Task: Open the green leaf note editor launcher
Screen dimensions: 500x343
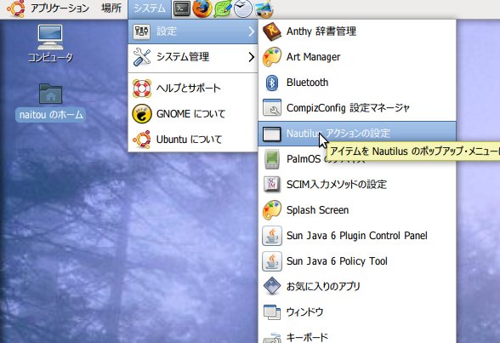Action: point(223,9)
